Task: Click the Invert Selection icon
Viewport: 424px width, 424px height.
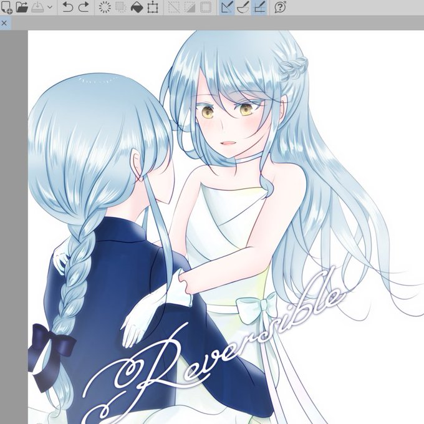Action: coord(190,7)
